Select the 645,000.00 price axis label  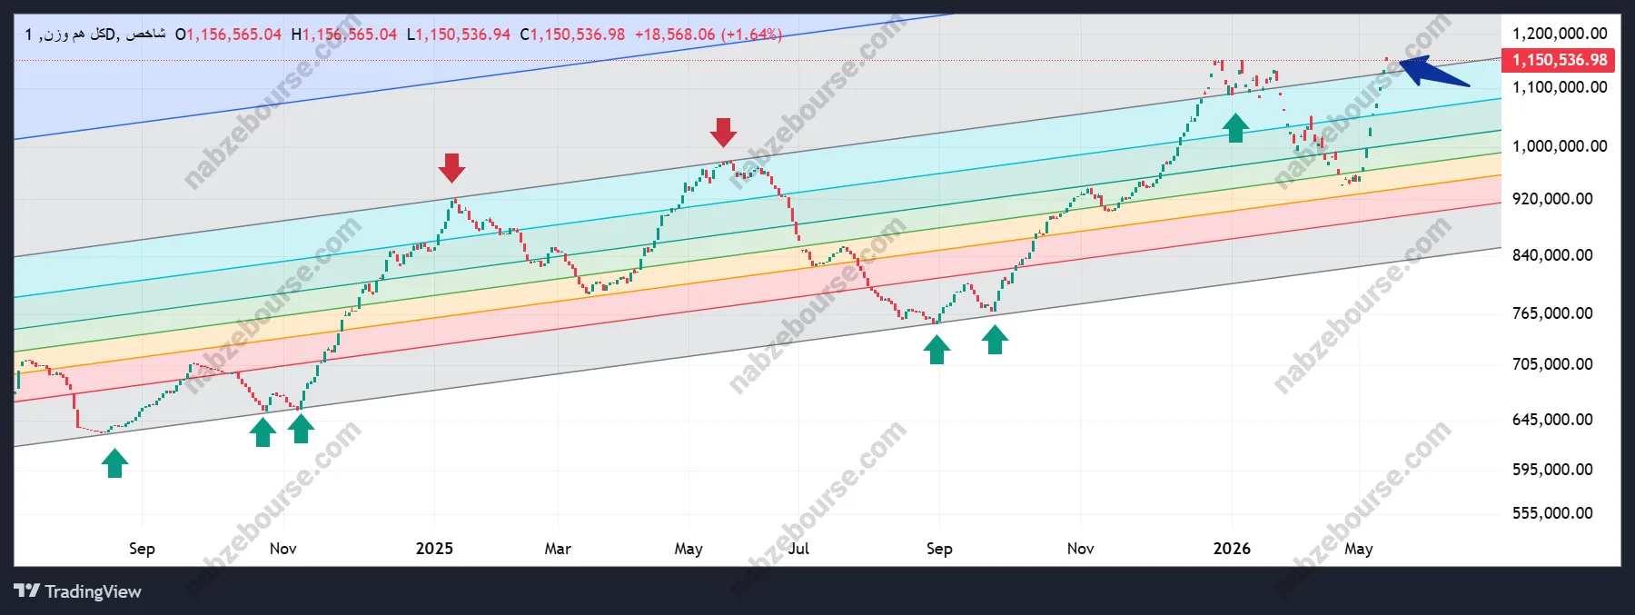point(1552,420)
